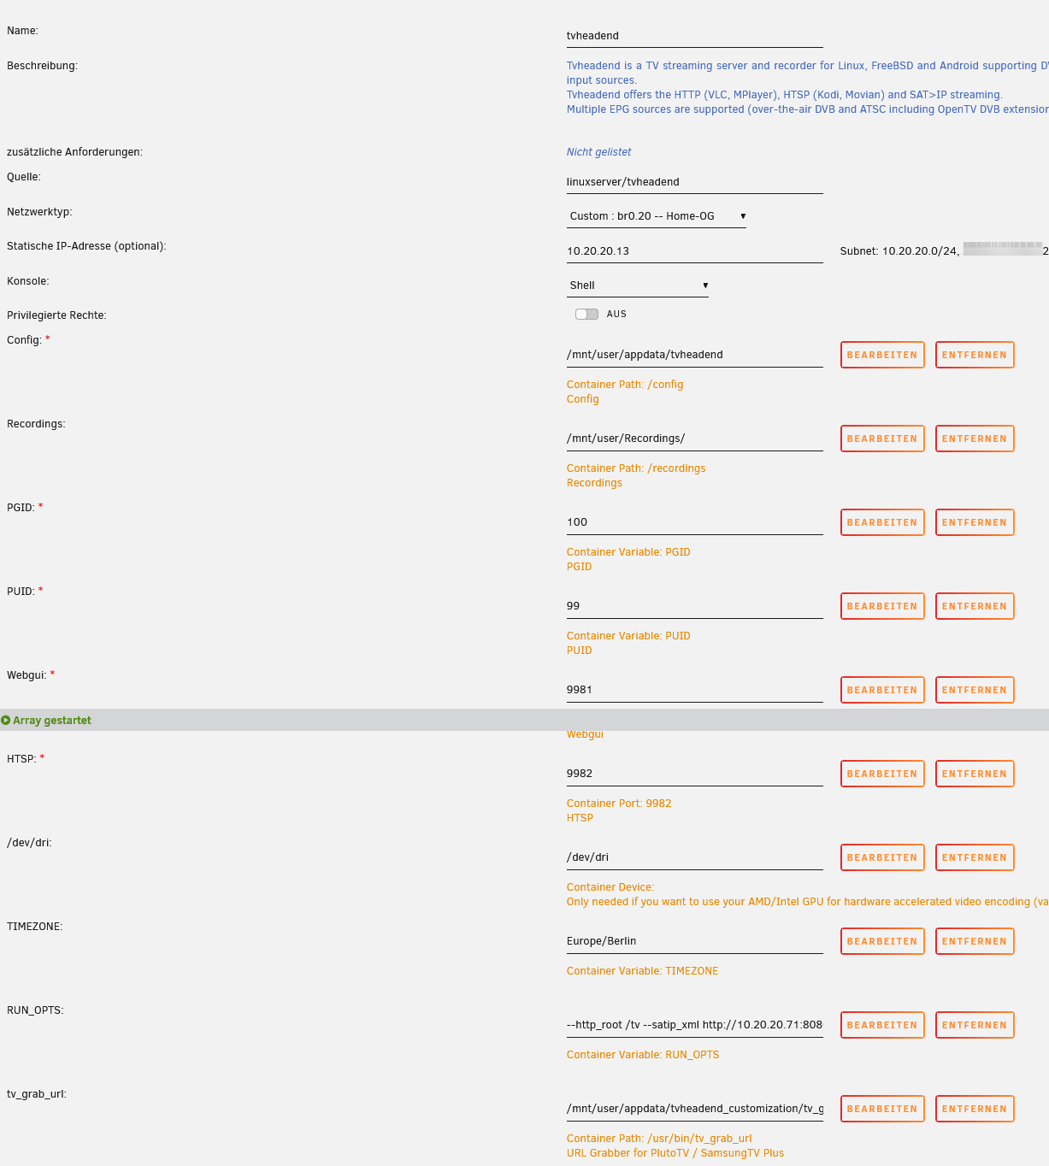Image resolution: width=1049 pixels, height=1166 pixels.
Task: Click the Name input field
Action: pyautogui.click(x=695, y=36)
